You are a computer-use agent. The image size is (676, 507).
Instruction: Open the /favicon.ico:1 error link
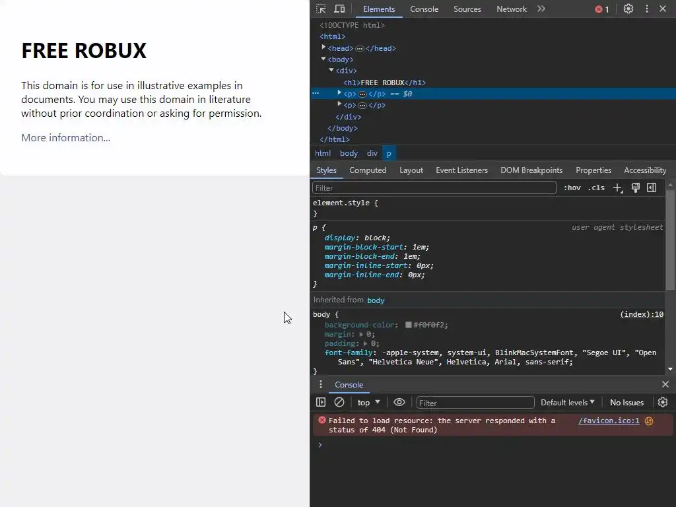pos(609,421)
